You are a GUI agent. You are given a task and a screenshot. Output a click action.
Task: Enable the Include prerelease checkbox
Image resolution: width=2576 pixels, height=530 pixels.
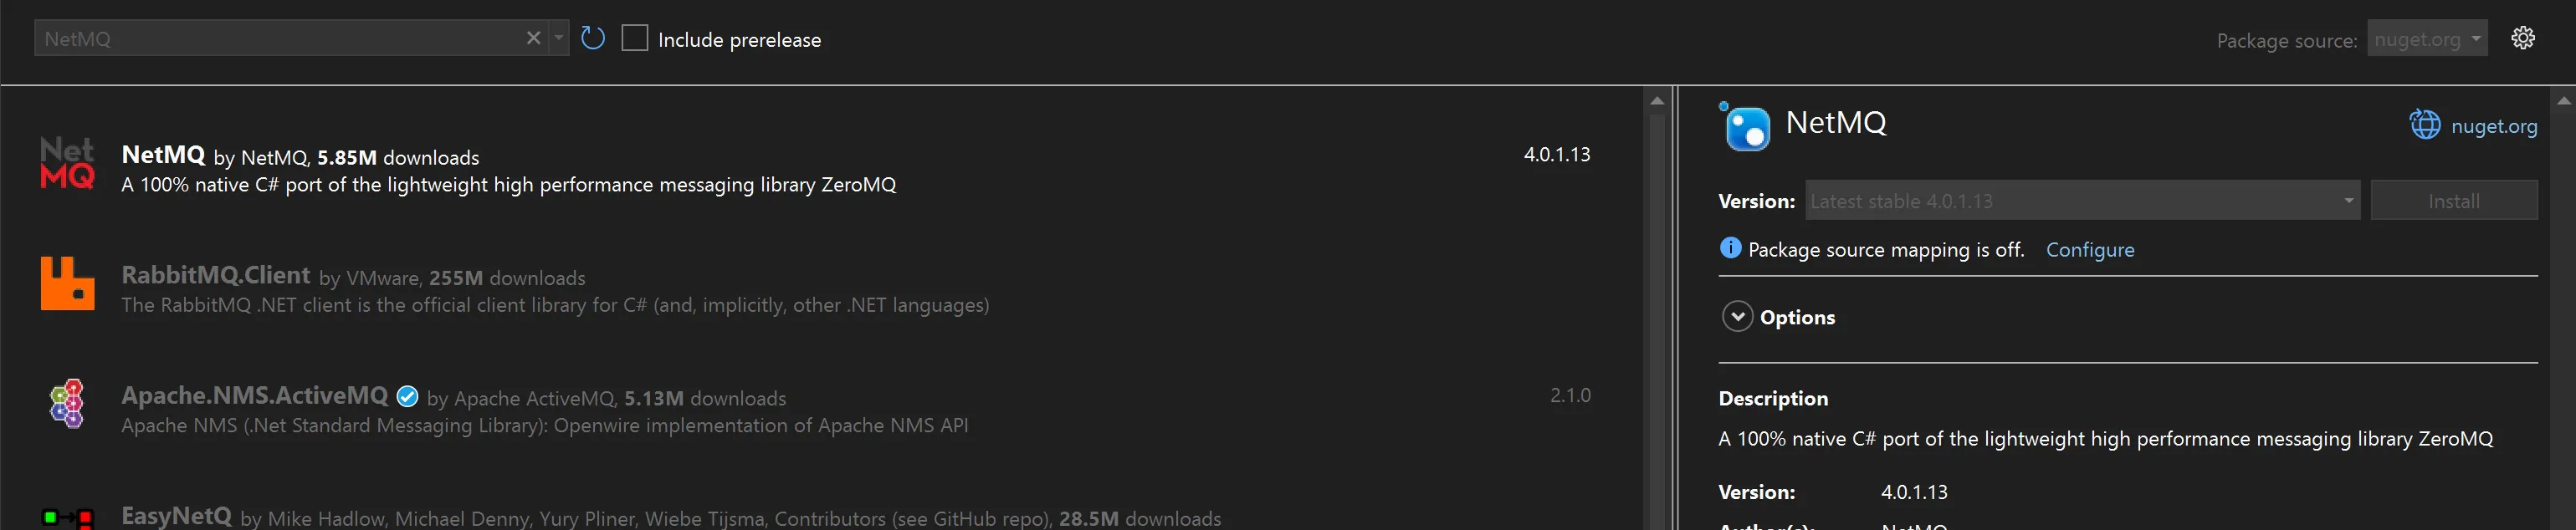tap(635, 39)
